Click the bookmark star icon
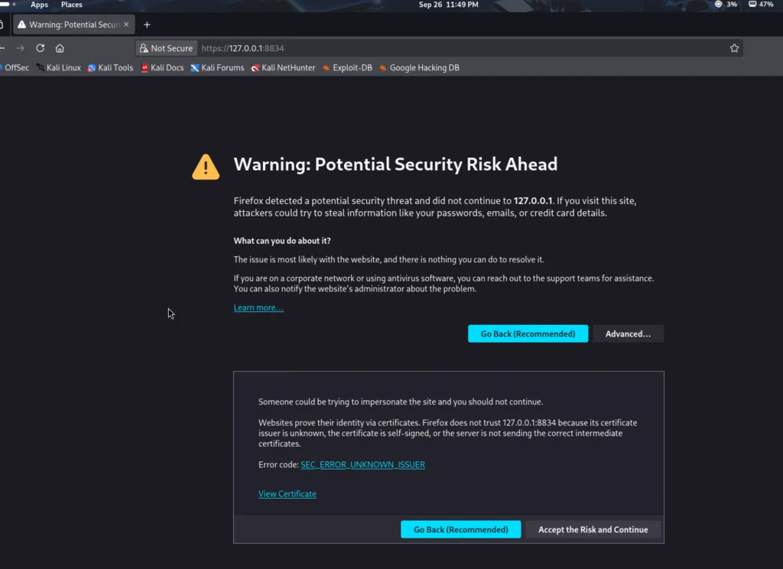Screen dimensions: 783x569 [734, 48]
